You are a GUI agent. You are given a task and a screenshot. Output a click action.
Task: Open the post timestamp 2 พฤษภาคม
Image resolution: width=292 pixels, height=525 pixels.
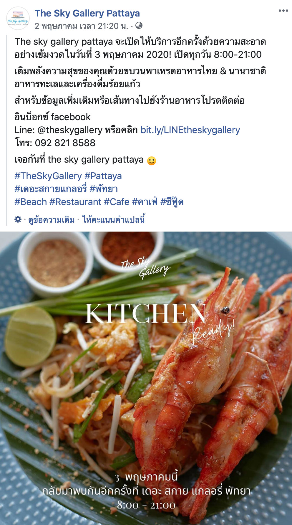[81, 26]
